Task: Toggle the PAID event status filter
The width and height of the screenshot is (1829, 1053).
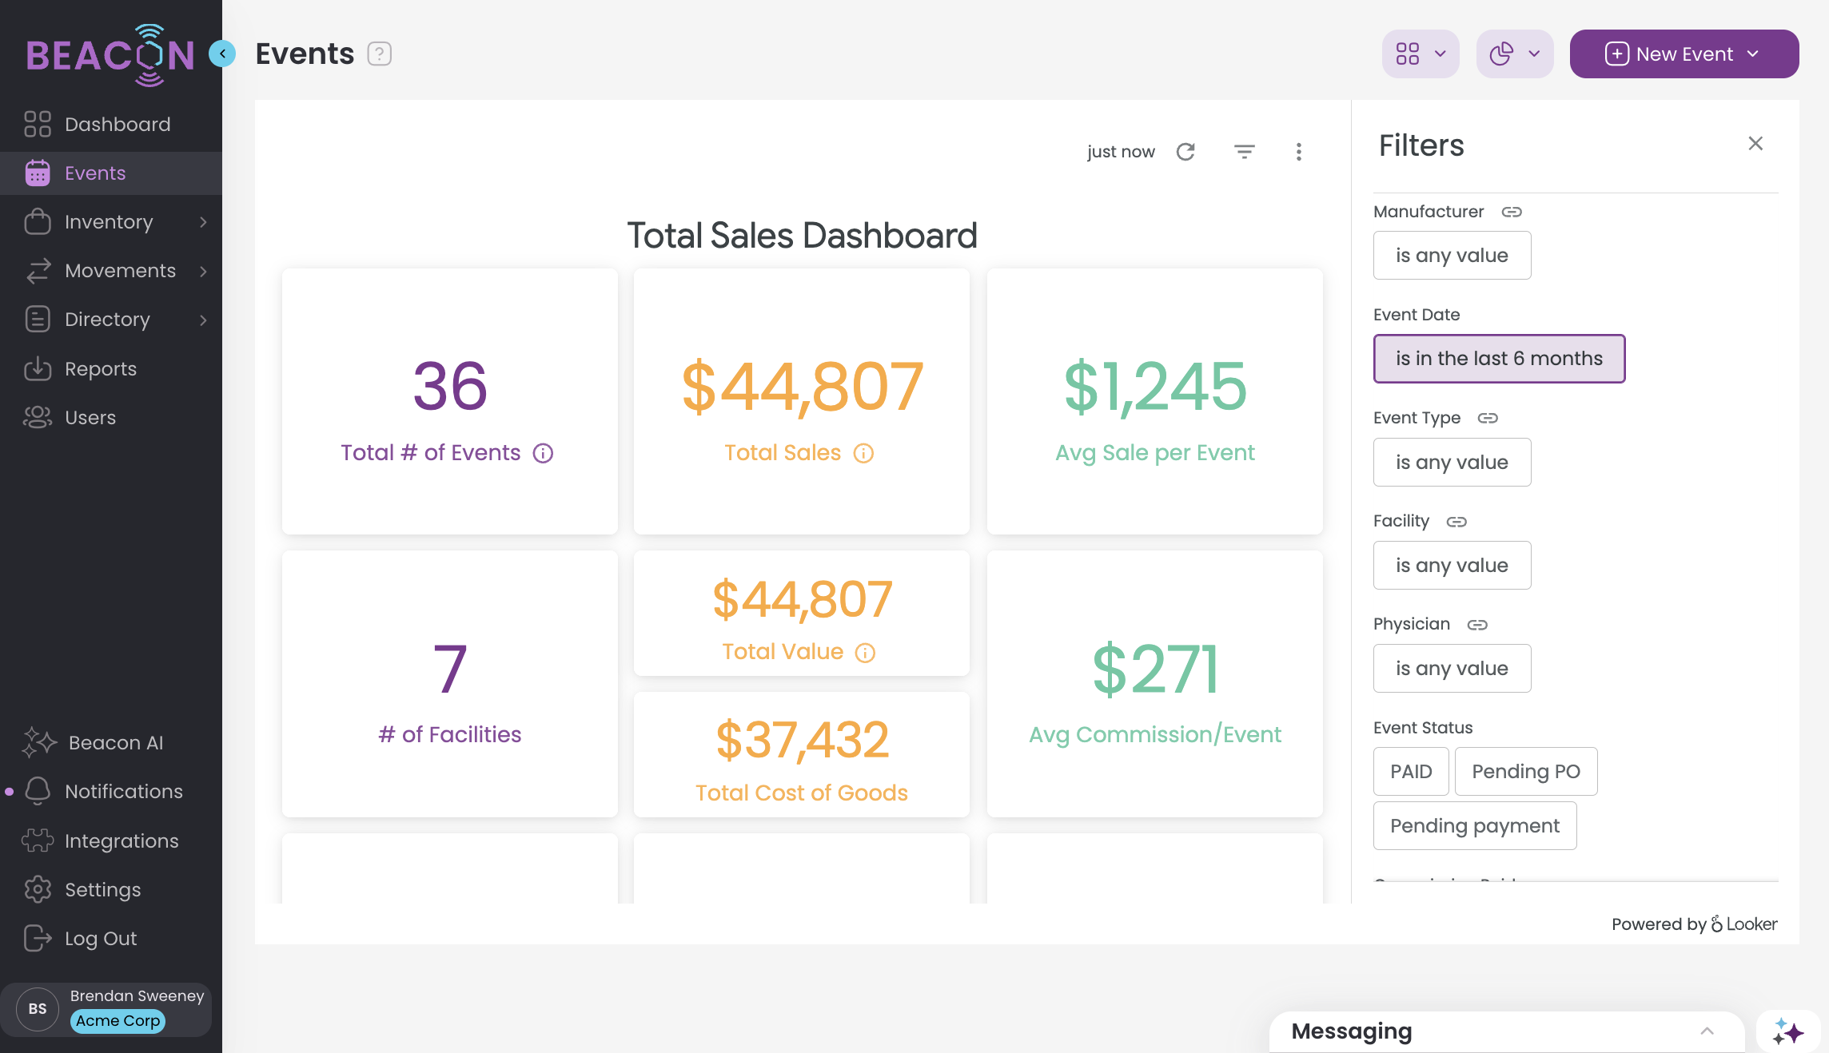Action: (1410, 771)
